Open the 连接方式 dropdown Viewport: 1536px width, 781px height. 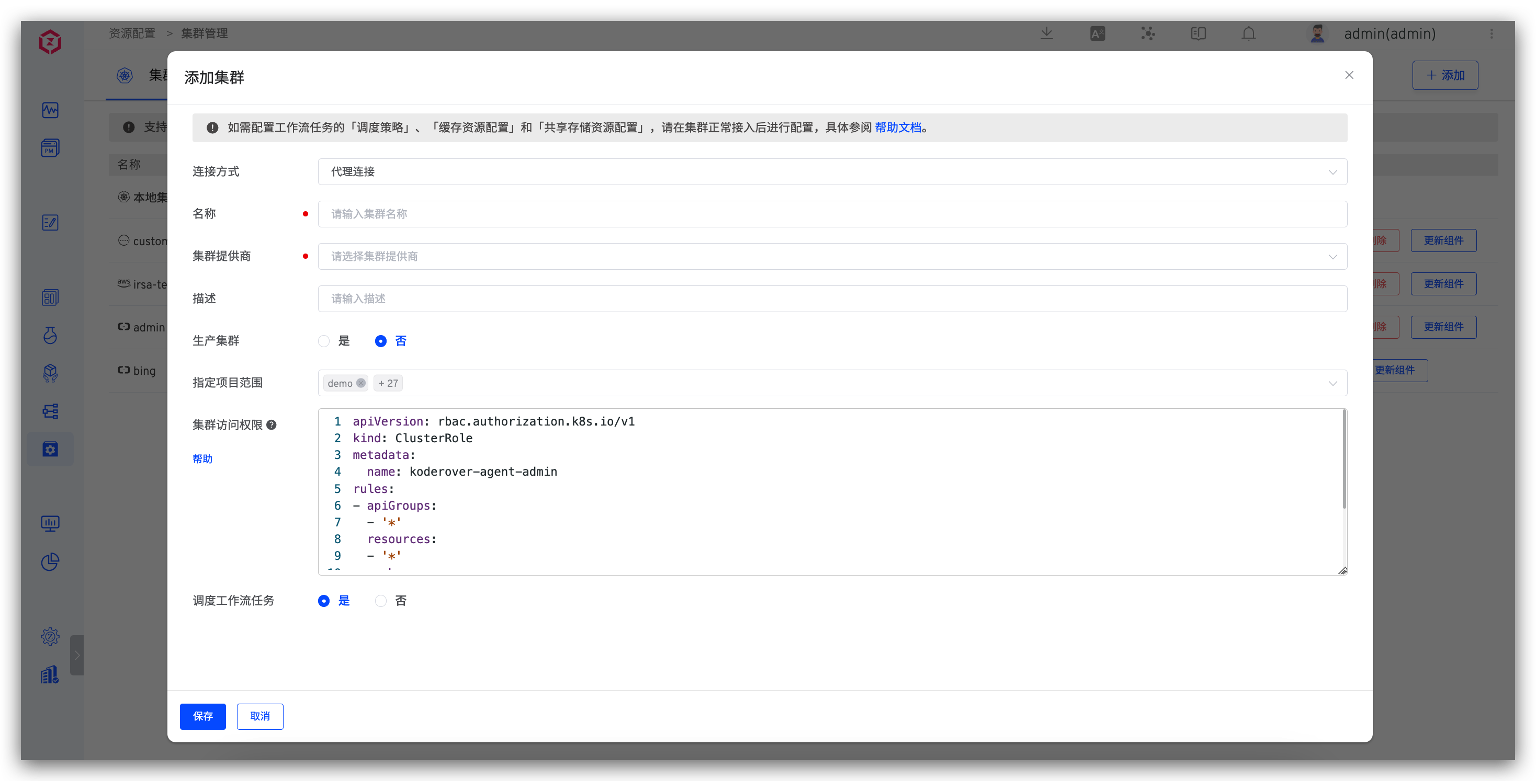(832, 171)
